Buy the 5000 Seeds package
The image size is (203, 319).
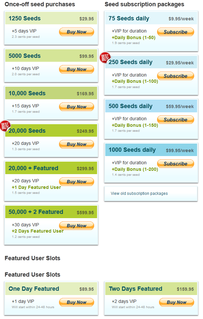[76, 69]
